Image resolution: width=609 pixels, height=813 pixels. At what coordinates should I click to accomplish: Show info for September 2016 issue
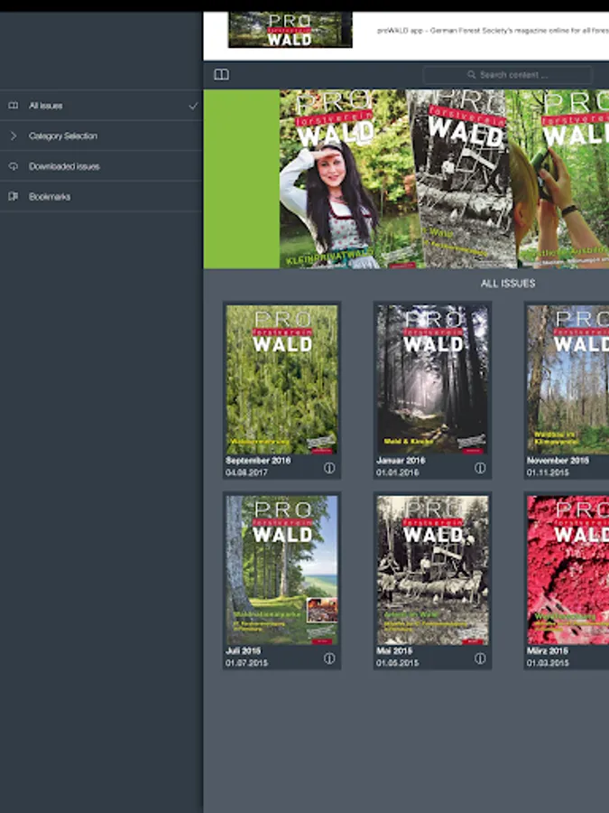point(329,468)
